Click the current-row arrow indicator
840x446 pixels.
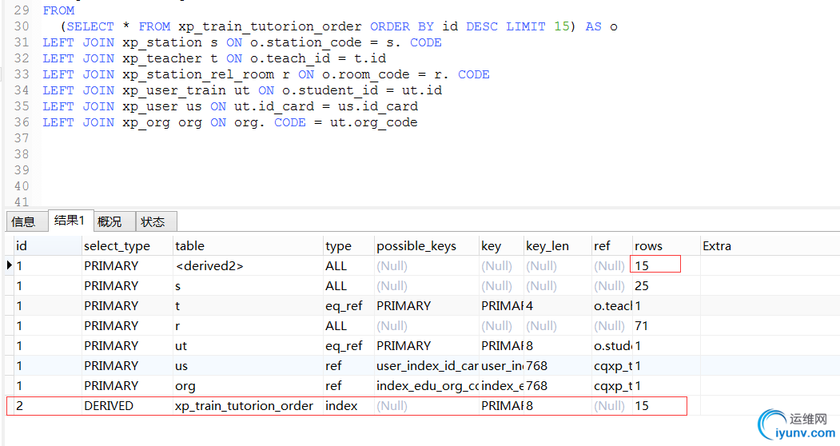click(10, 265)
